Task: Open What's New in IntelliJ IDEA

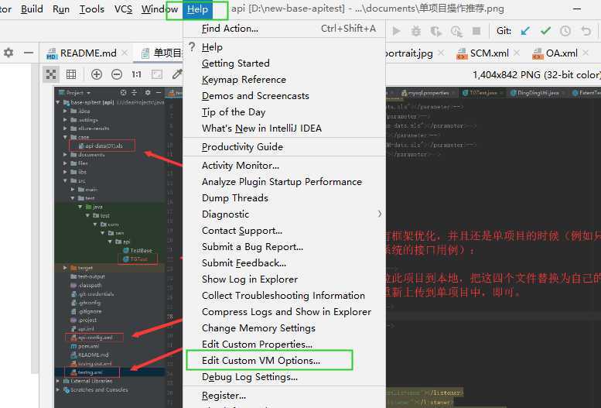Action: 285,129
